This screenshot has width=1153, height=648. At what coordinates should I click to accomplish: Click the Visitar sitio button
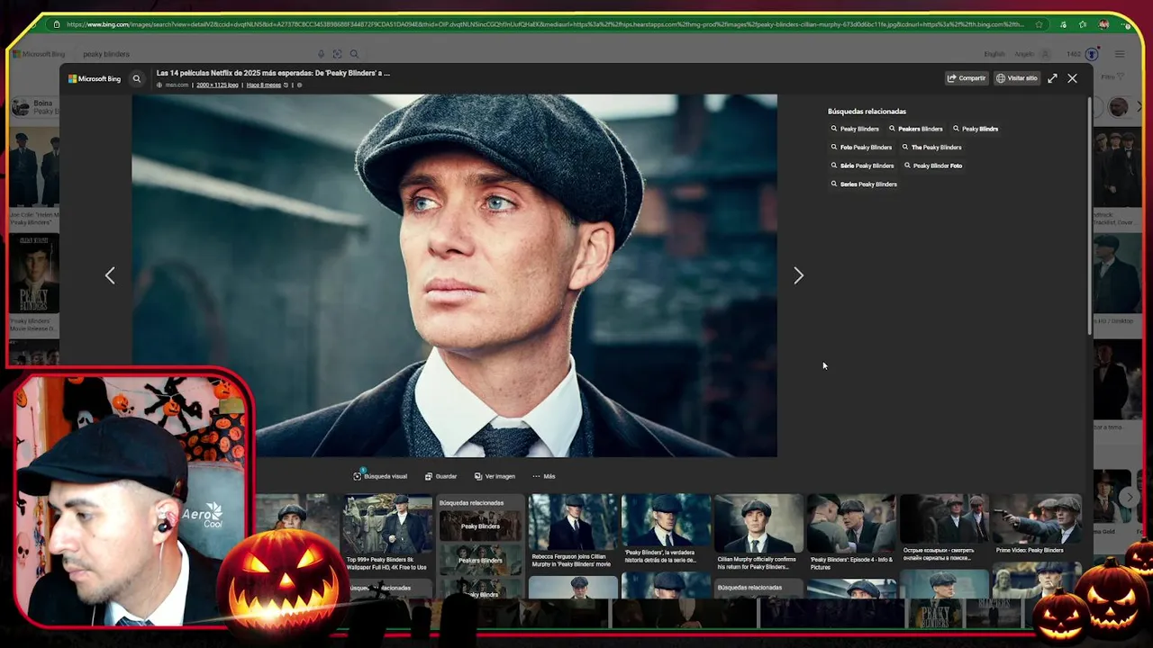pos(1017,78)
